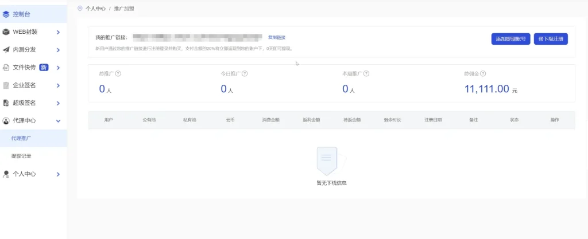Open the 提现记录 submenu item
This screenshot has width=588, height=239.
tap(21, 156)
